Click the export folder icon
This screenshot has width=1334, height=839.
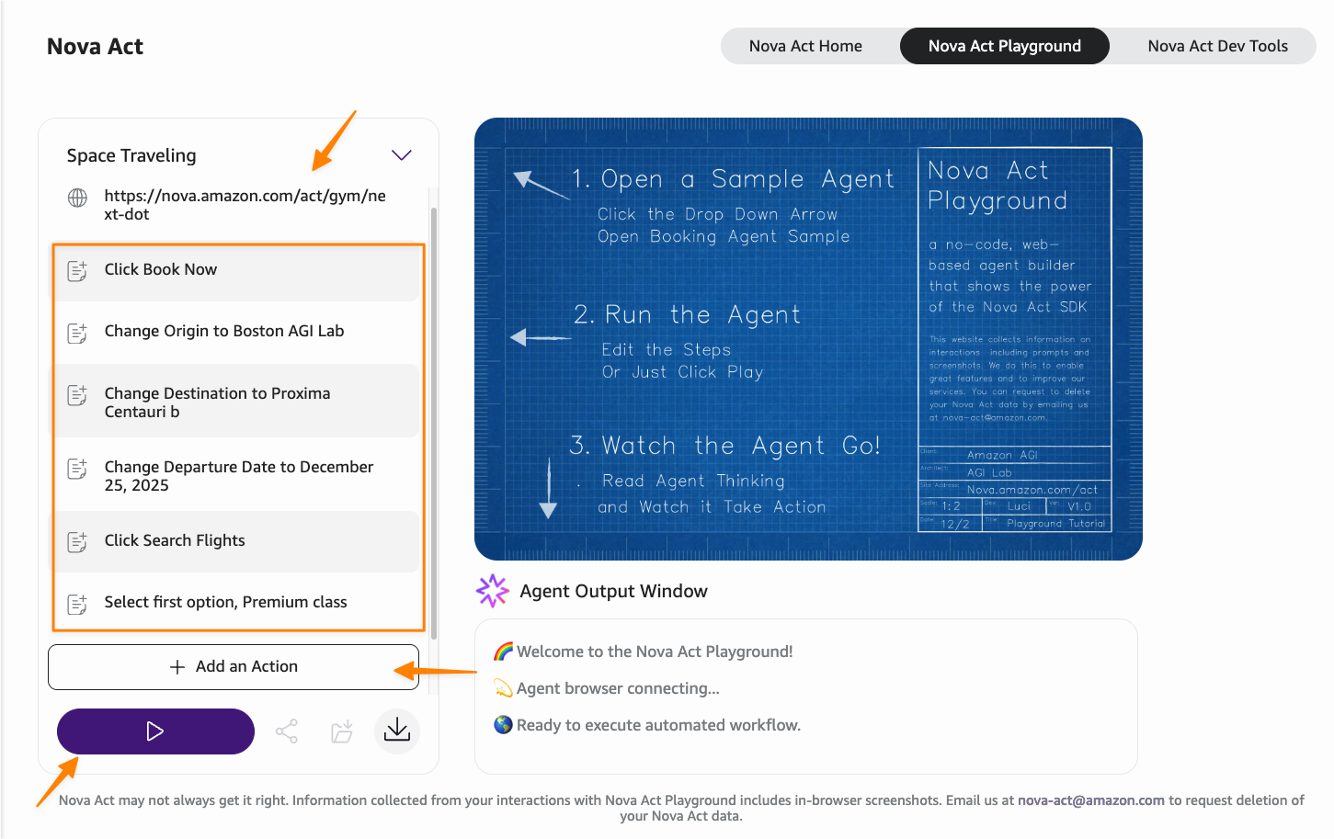pos(342,731)
